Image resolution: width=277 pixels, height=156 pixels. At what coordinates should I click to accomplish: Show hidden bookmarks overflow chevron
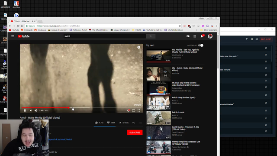pos(197,30)
